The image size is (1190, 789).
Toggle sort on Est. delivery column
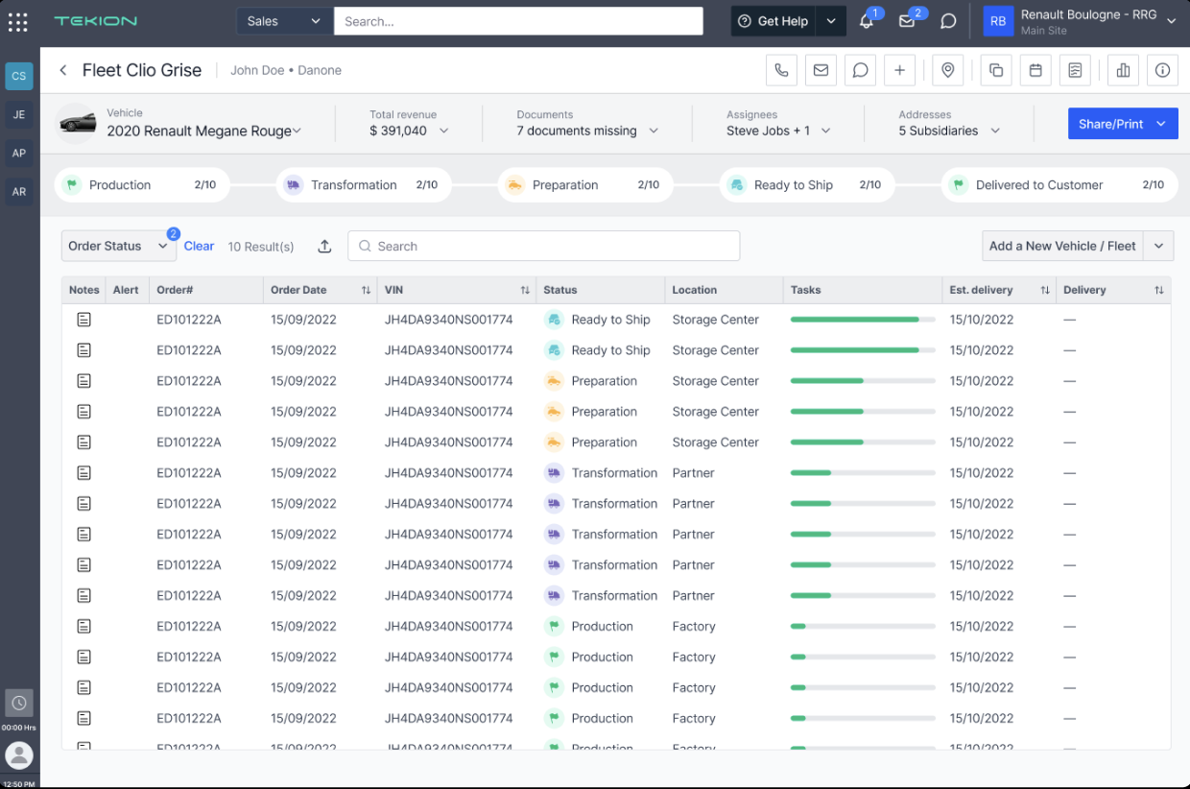(x=1045, y=290)
